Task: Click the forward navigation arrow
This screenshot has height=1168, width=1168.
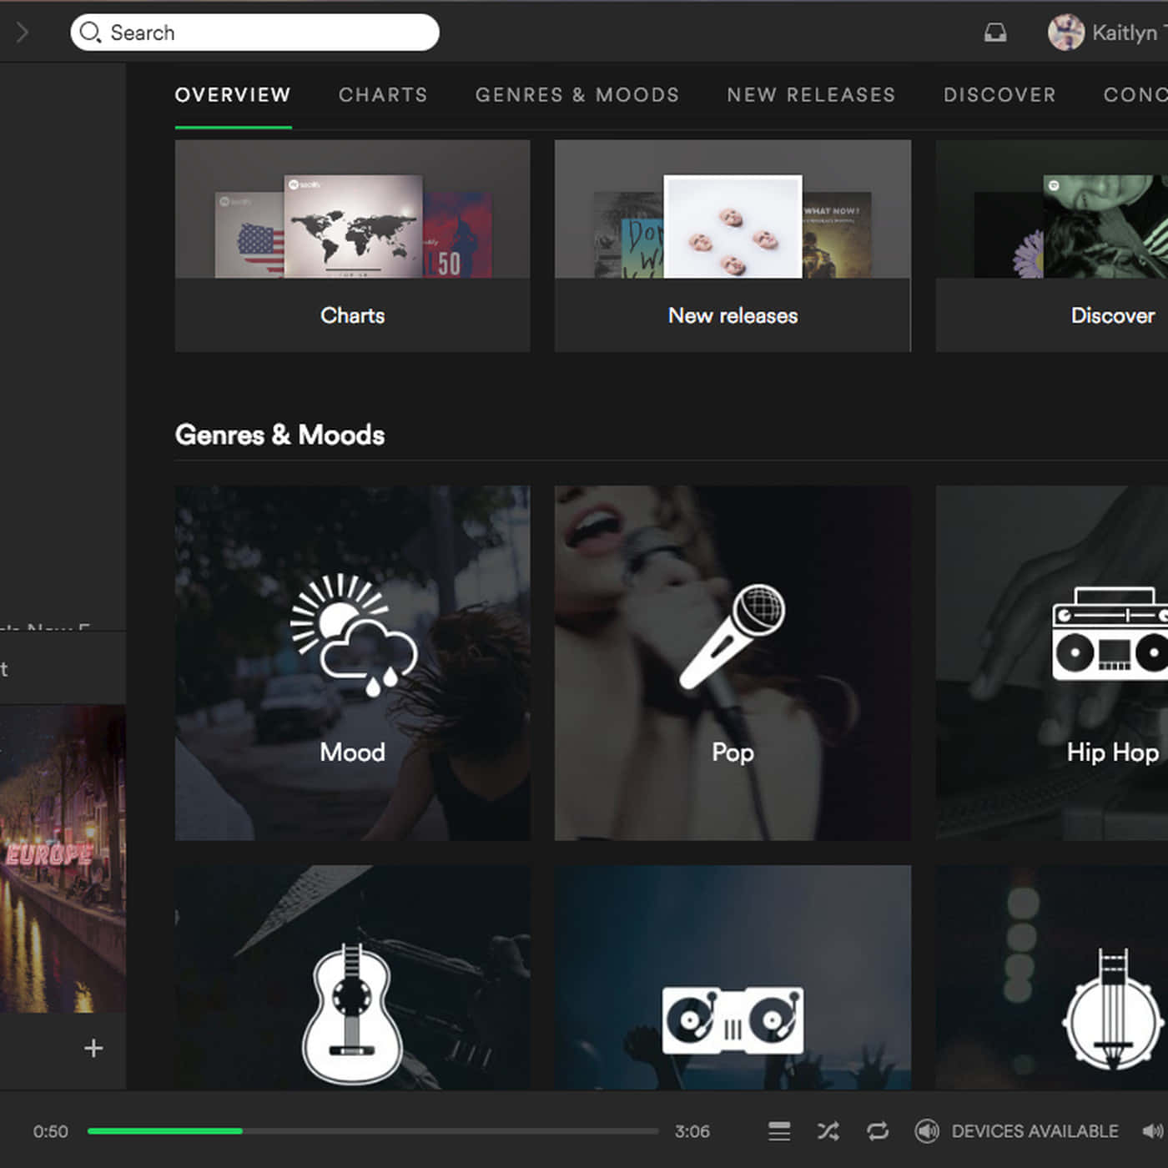Action: click(x=23, y=33)
